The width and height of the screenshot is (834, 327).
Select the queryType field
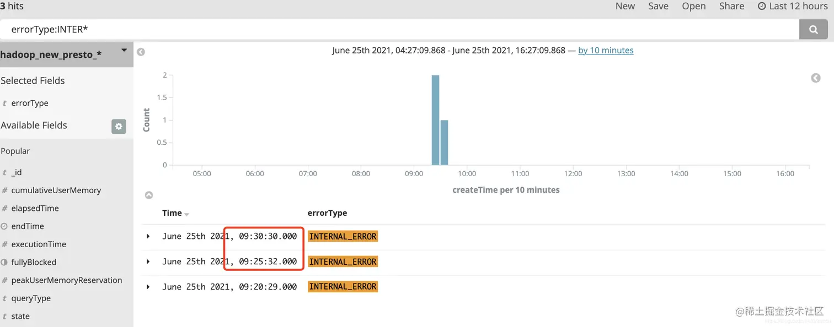tap(31, 298)
